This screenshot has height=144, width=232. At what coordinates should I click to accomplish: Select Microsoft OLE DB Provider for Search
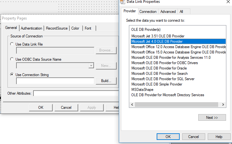[x=159, y=74]
